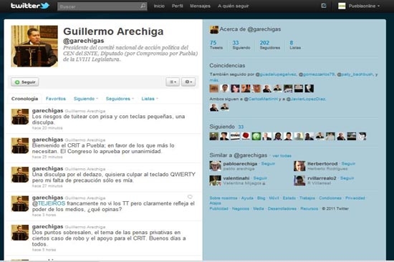
Task: Open the Desarrolladores footer link
Action: pos(282,208)
